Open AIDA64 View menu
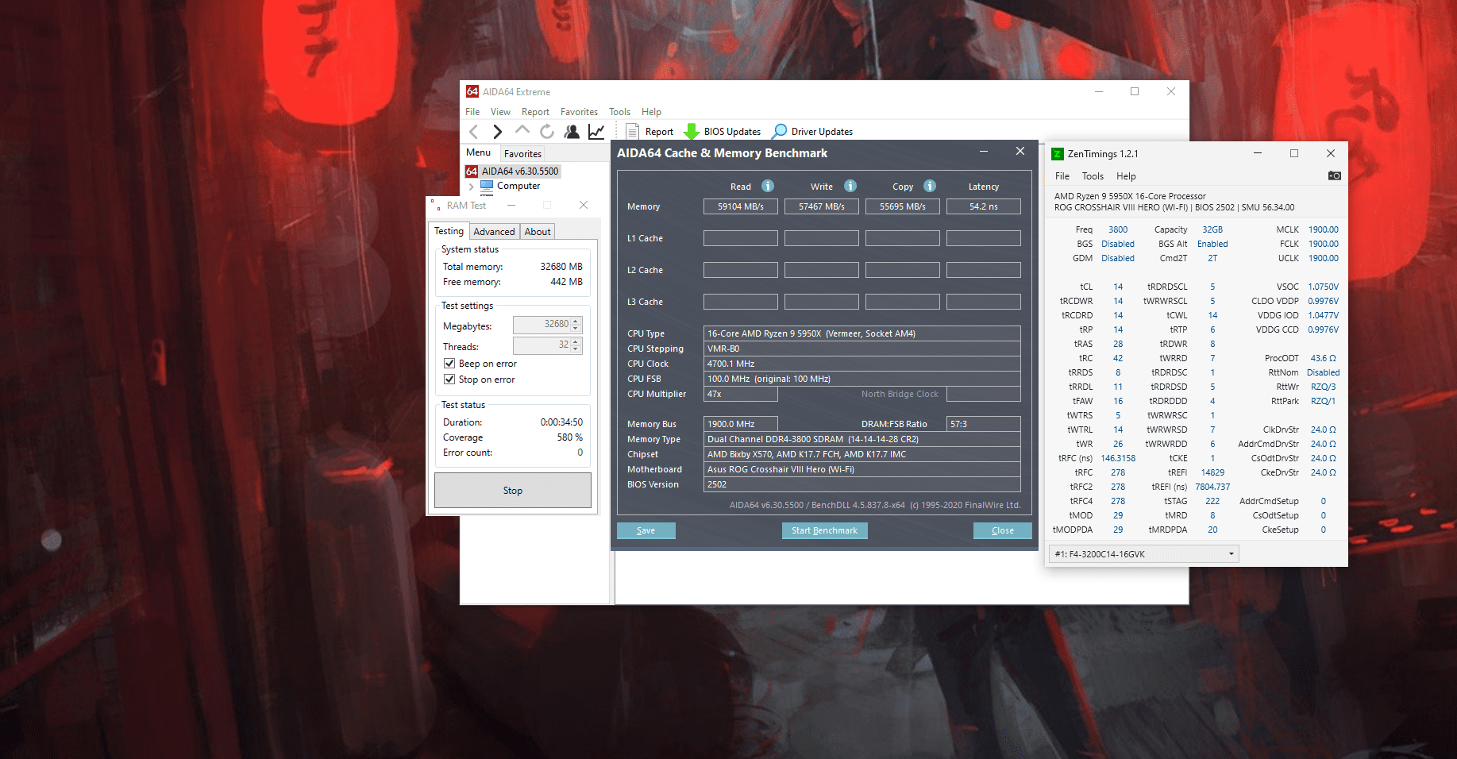Viewport: 1457px width, 759px height. [x=500, y=112]
